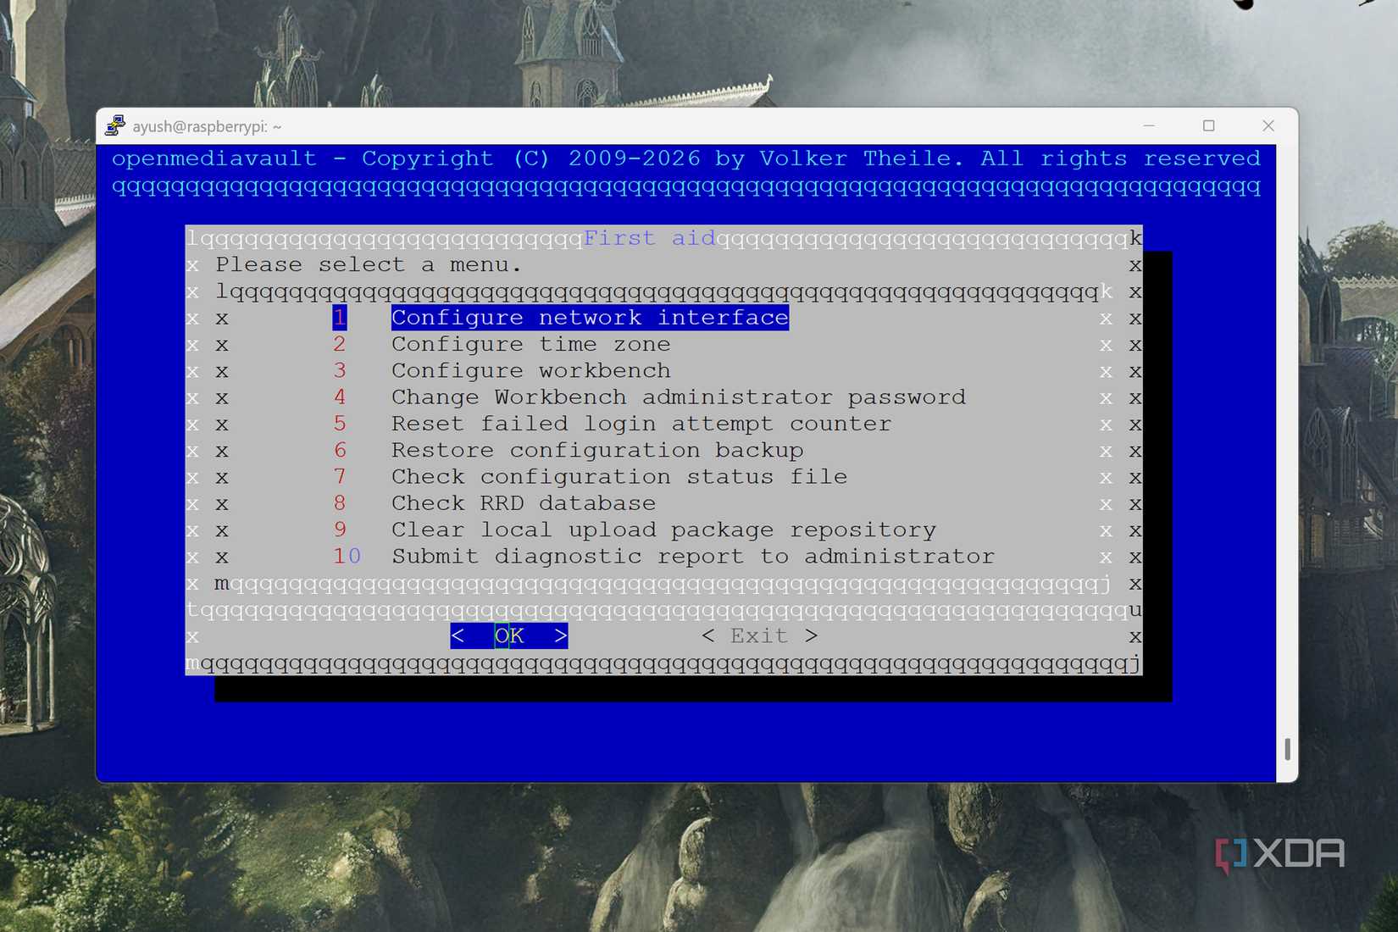Choose "Restore configuration backup" entry

coord(597,450)
